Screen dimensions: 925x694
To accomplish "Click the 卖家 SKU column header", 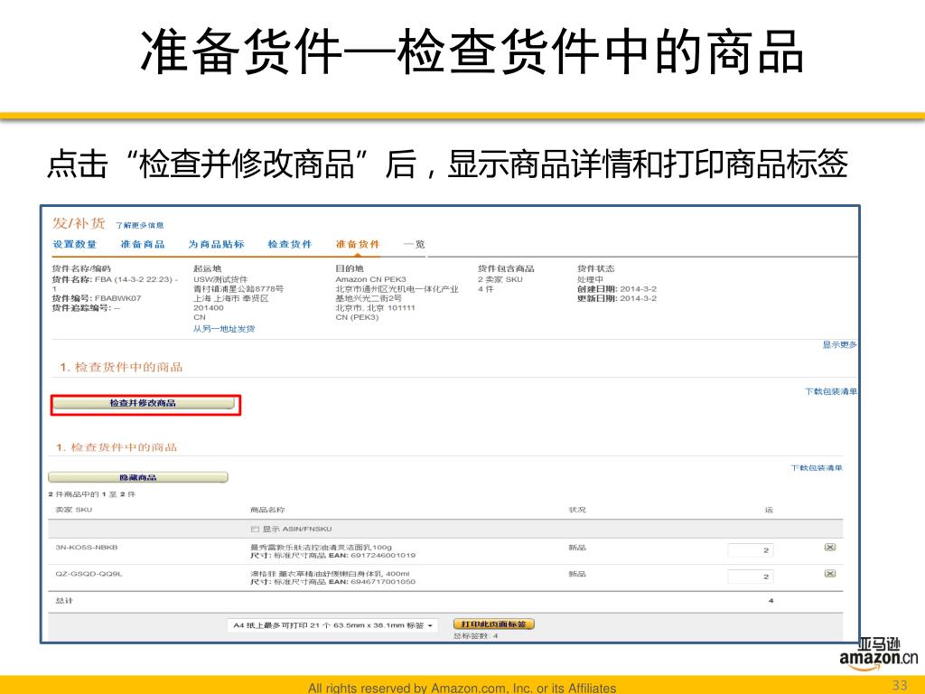I will [x=74, y=510].
